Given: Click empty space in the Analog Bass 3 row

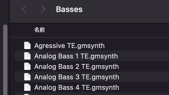Looking at the screenshot, I should [143, 77].
